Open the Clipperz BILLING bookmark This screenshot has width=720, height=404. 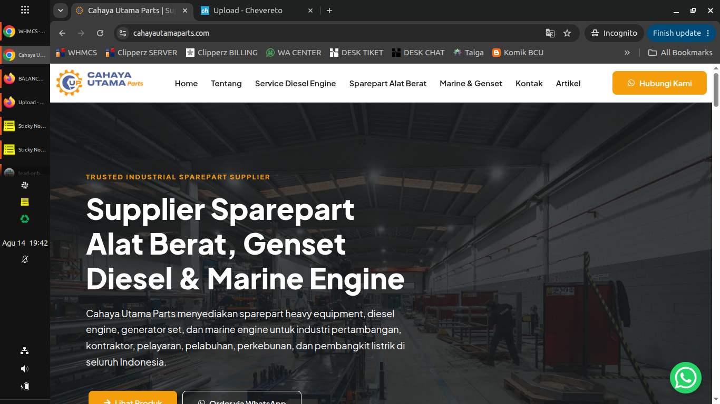coord(221,53)
